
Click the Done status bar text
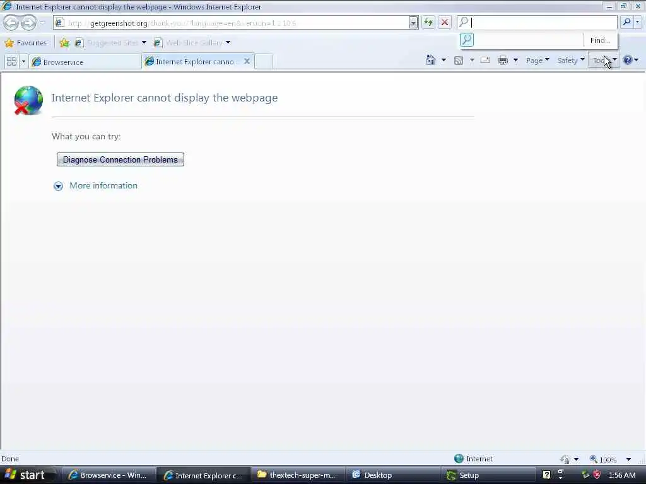tap(10, 459)
